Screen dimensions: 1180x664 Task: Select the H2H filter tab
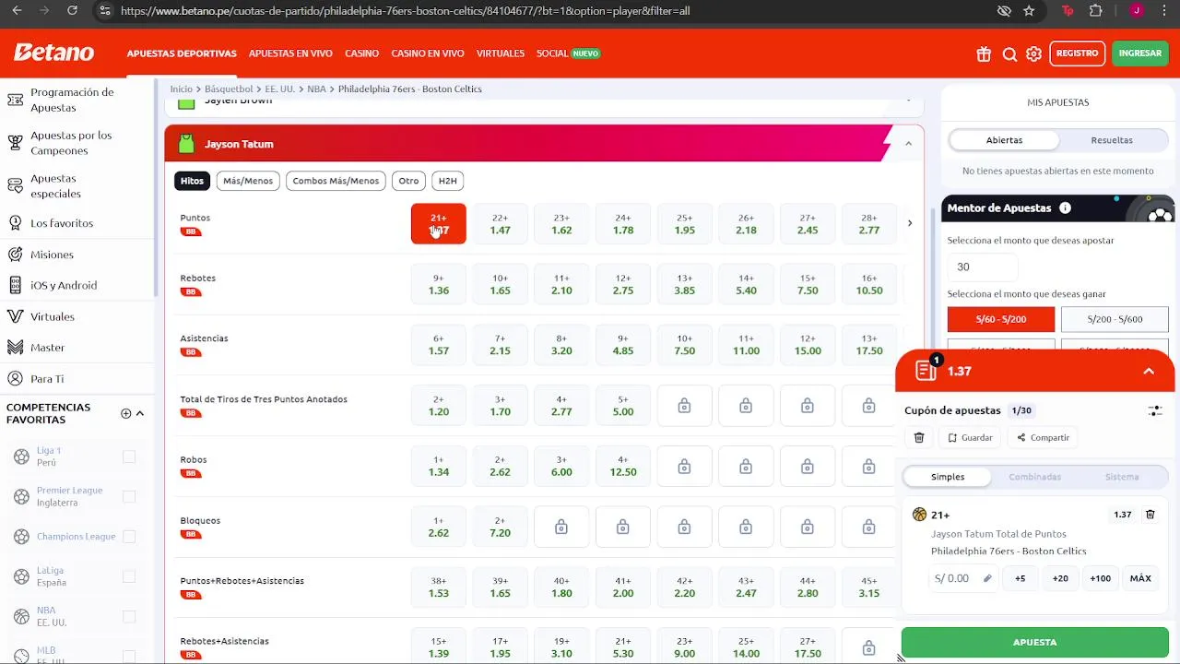coord(447,181)
